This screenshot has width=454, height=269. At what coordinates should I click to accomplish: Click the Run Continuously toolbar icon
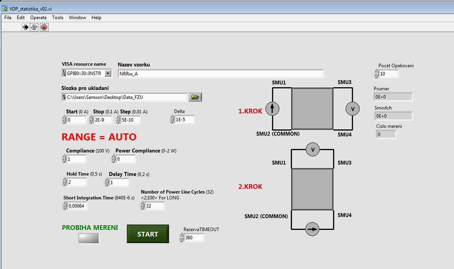pos(34,27)
